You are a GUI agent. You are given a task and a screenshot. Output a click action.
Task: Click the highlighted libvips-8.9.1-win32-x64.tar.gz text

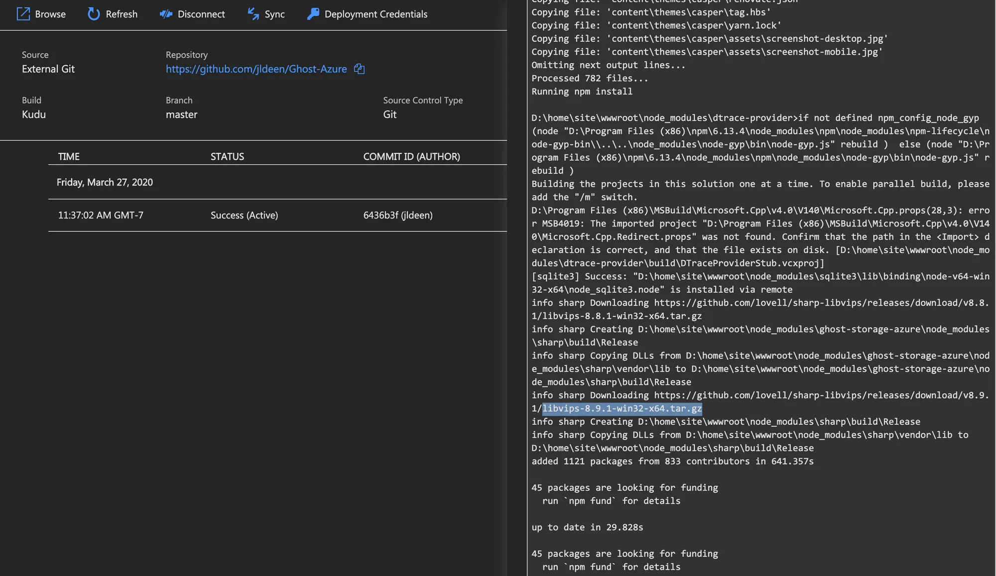[622, 408]
